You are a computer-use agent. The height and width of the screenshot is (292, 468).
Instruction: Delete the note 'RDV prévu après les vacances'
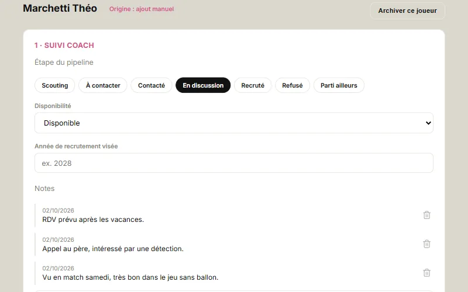426,215
